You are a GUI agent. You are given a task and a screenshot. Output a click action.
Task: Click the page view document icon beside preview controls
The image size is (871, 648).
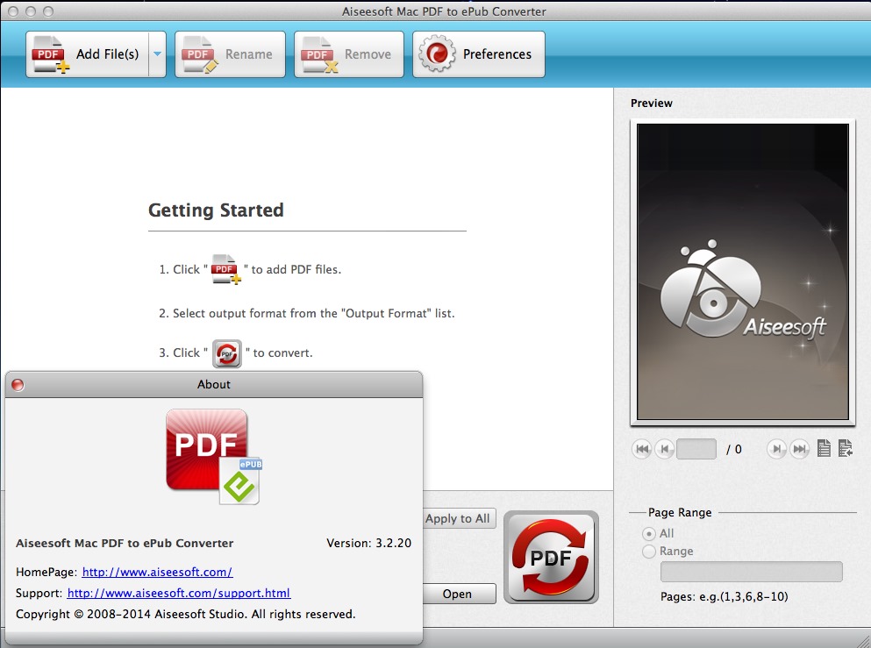click(823, 448)
